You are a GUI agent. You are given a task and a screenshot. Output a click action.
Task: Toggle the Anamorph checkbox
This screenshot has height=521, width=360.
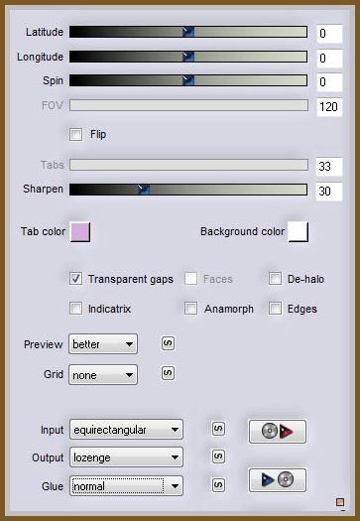(x=191, y=309)
